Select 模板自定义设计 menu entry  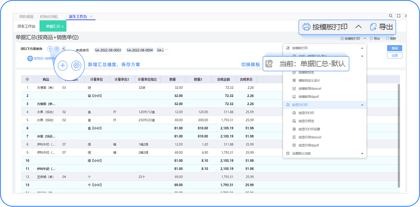coord(309,81)
